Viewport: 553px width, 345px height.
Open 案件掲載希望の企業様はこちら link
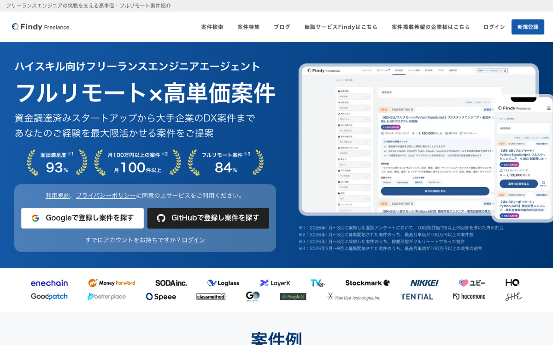click(430, 27)
